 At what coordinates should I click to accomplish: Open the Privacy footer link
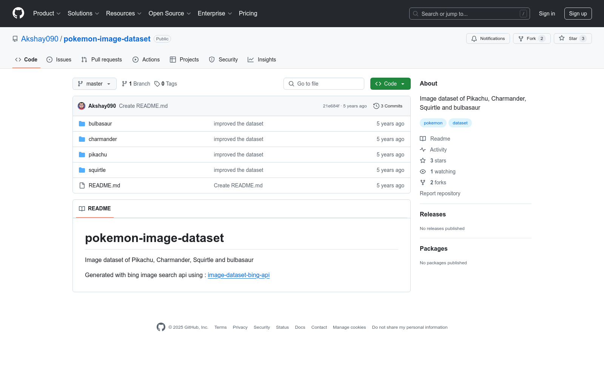point(240,327)
